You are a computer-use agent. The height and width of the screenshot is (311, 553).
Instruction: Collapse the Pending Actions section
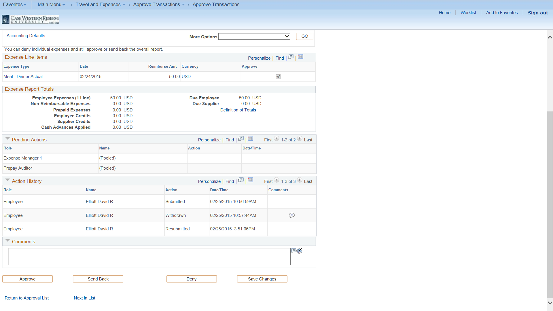[x=7, y=138]
